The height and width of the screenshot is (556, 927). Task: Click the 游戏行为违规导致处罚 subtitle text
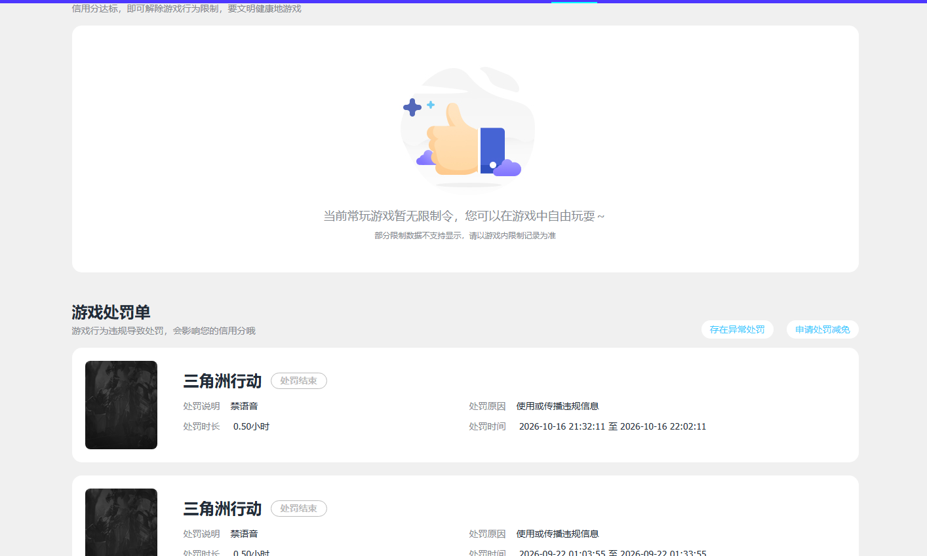(163, 331)
